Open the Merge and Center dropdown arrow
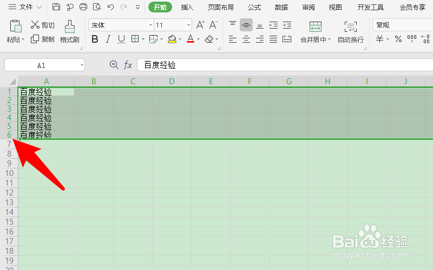Screen dimensions: 433x270 tap(329, 39)
